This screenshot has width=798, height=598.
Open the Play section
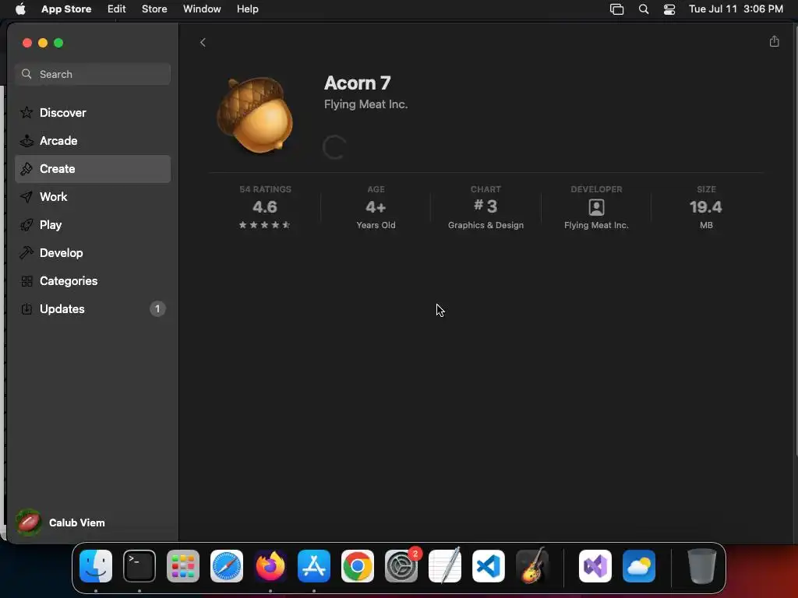93,225
